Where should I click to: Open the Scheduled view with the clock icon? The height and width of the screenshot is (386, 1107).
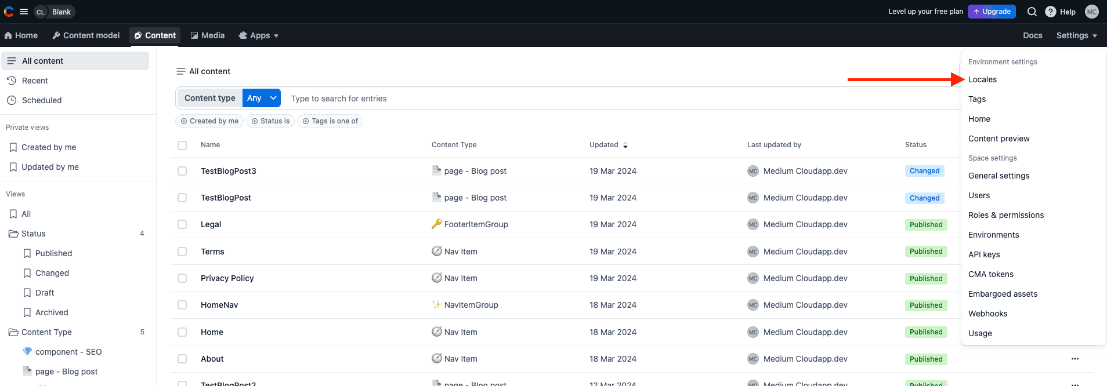coord(41,100)
